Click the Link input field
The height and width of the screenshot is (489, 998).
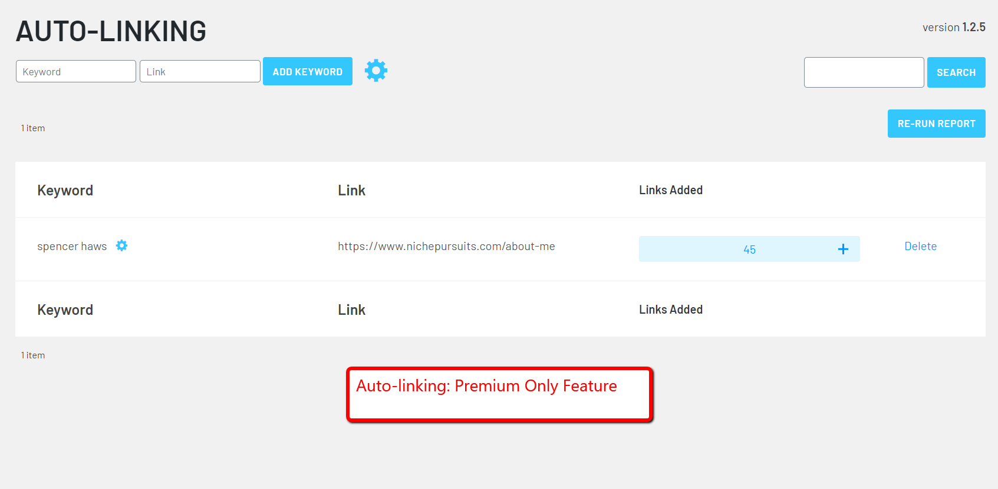coord(199,71)
